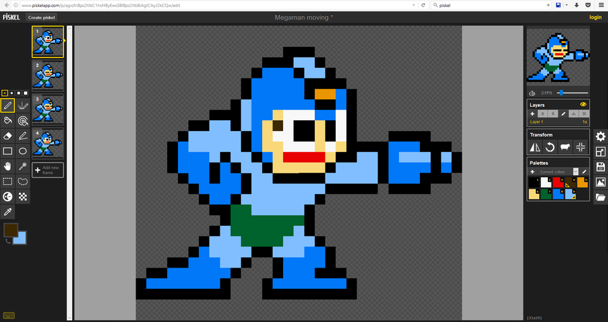Viewport: 608px width, 322px height.
Task: Click the login link
Action: tap(595, 17)
